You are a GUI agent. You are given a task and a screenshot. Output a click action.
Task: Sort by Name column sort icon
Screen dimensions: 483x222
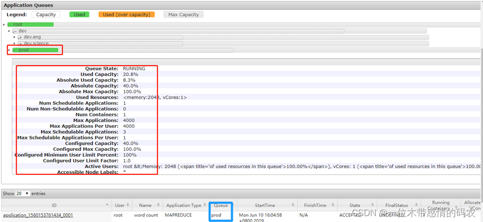coord(159,205)
